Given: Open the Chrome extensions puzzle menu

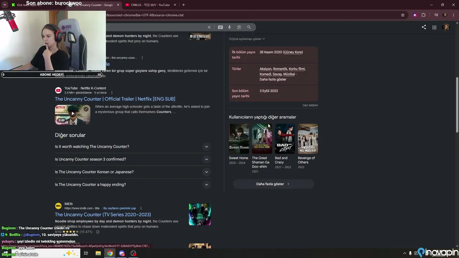Looking at the screenshot, I should (423, 15).
